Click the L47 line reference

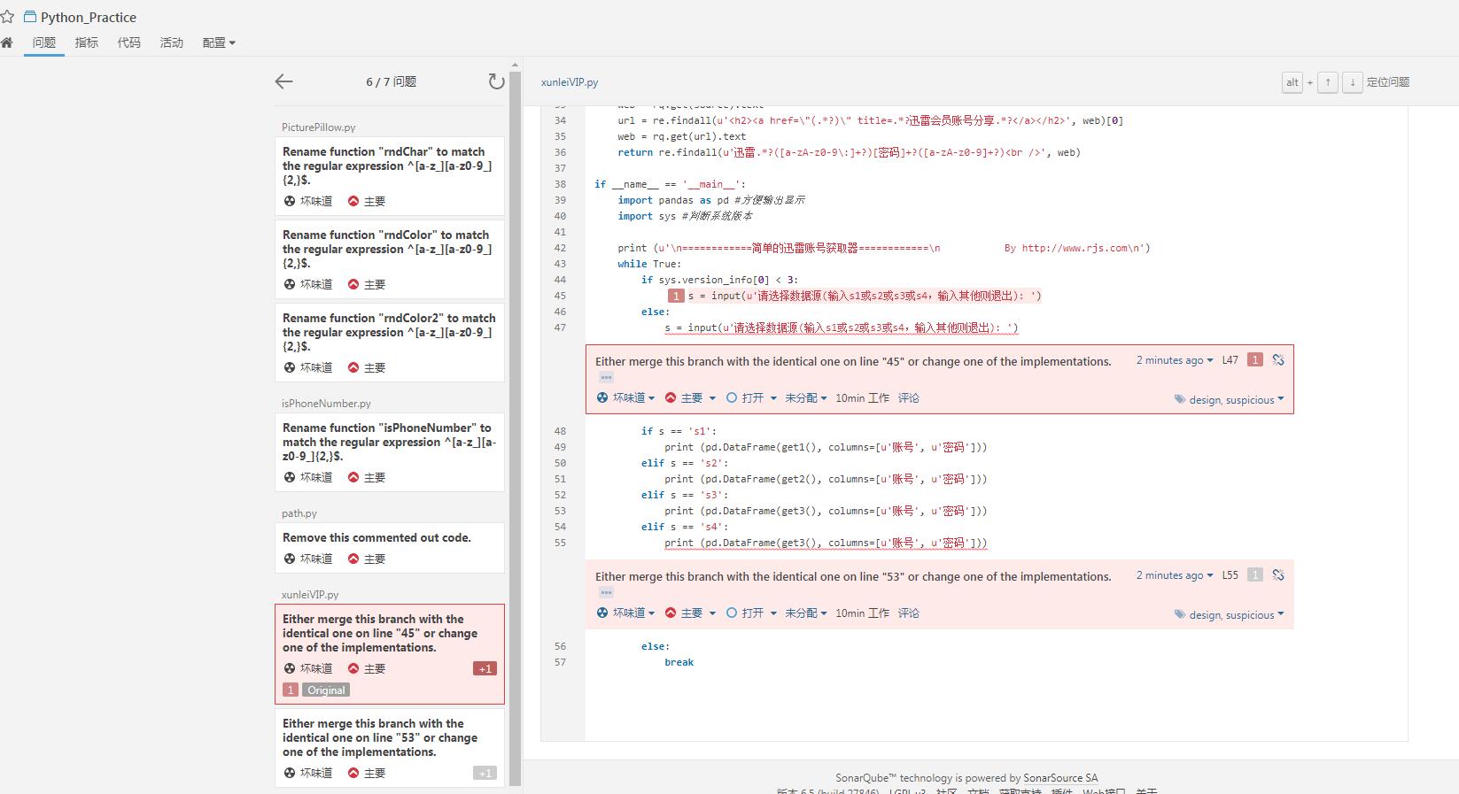[x=1230, y=360]
